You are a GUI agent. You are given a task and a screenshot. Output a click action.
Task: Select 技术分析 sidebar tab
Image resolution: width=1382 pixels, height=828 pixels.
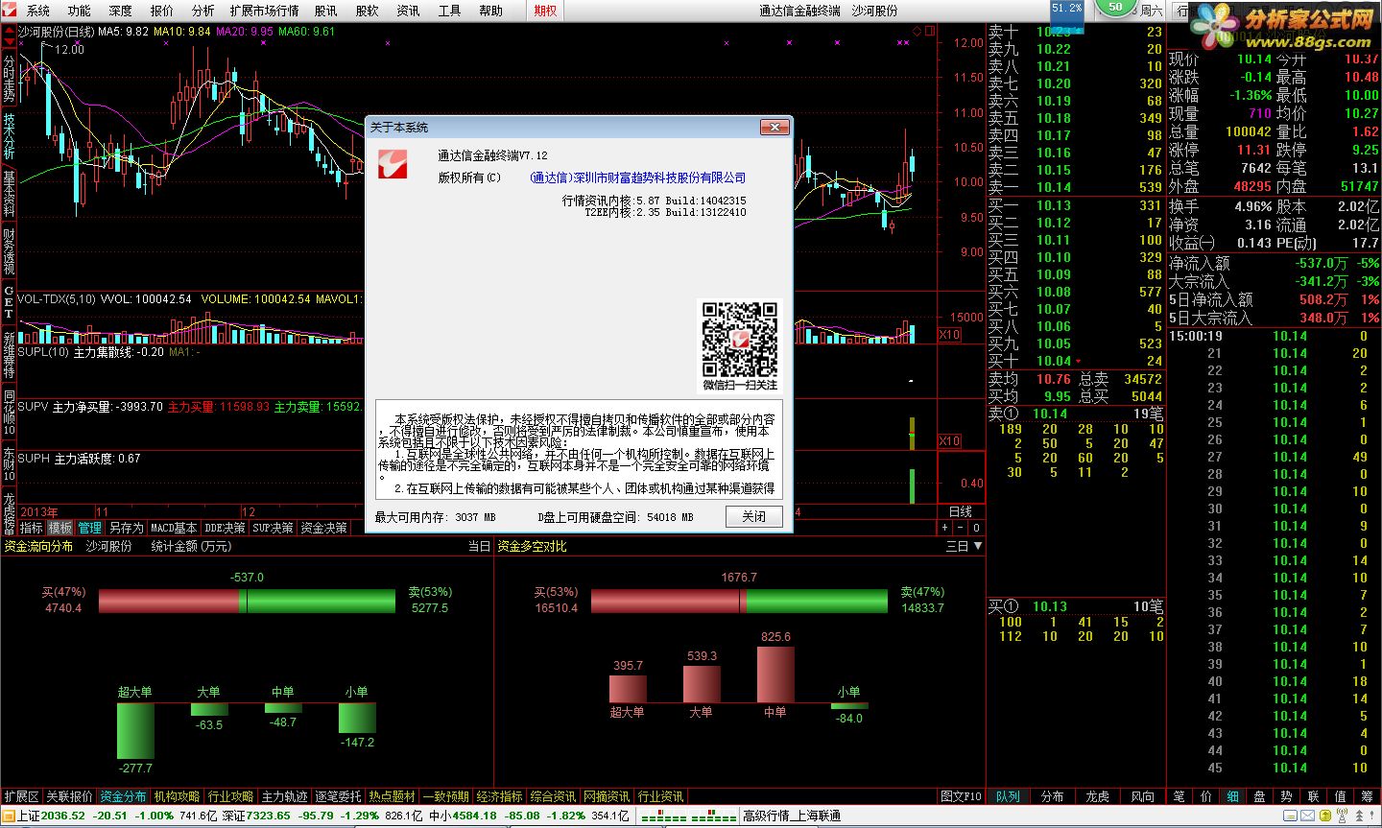click(9, 136)
